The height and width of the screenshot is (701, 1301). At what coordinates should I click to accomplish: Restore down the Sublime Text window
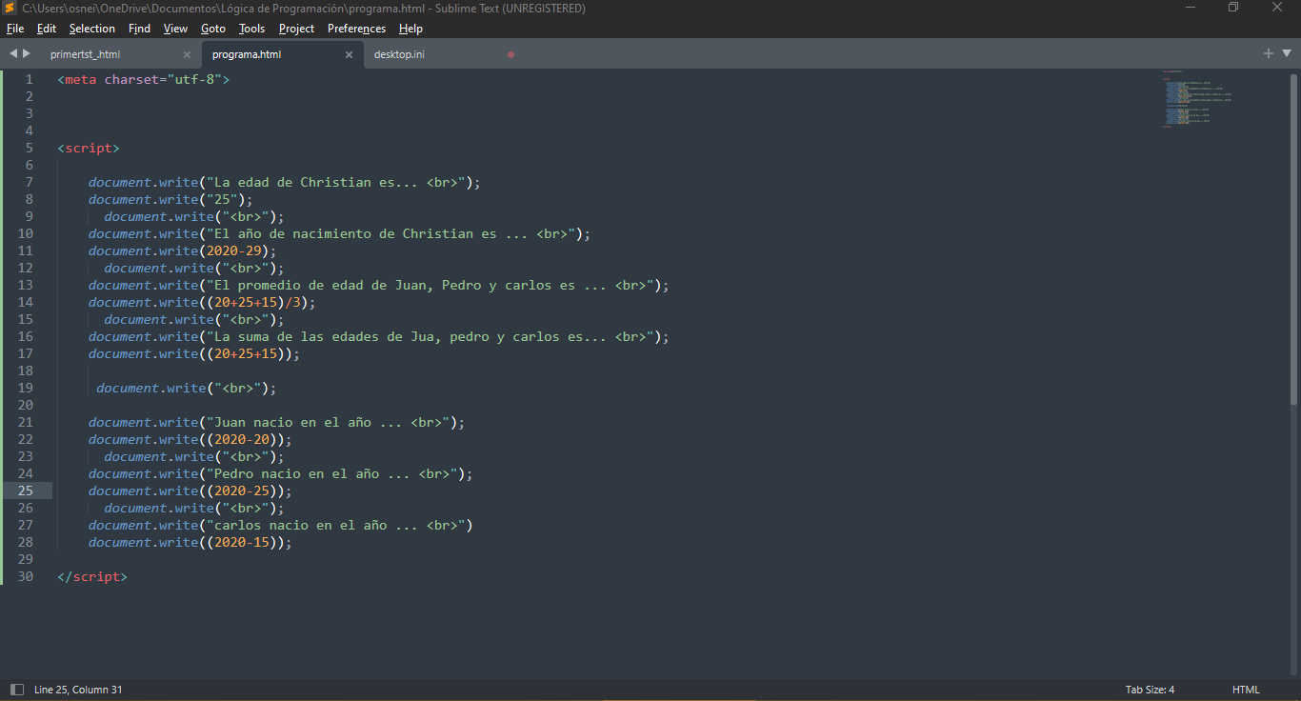coord(1233,8)
